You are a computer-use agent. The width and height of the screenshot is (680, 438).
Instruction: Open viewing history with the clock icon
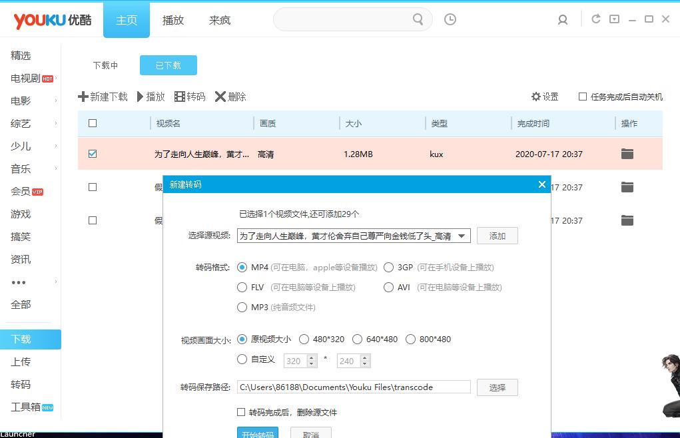450,19
